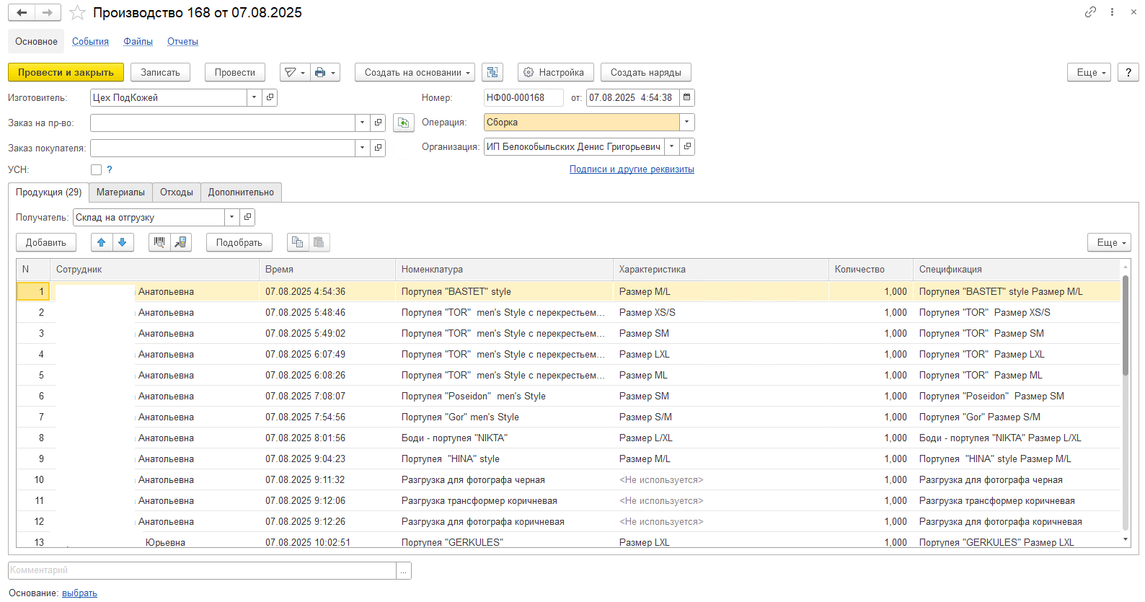
Task: Open the Изготовитель dropdown arrow
Action: click(254, 97)
